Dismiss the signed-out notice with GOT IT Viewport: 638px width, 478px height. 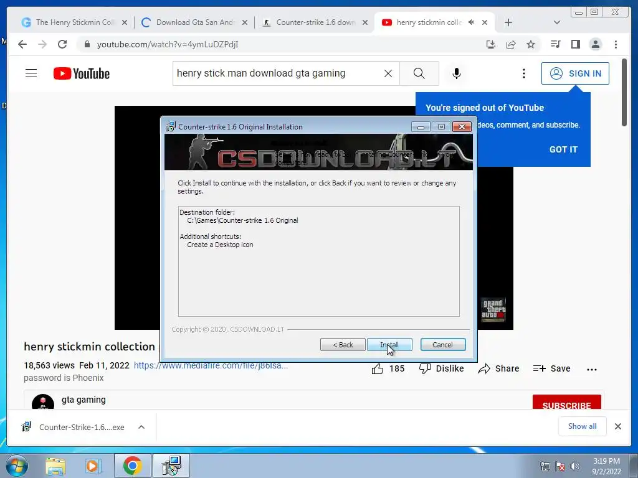563,149
